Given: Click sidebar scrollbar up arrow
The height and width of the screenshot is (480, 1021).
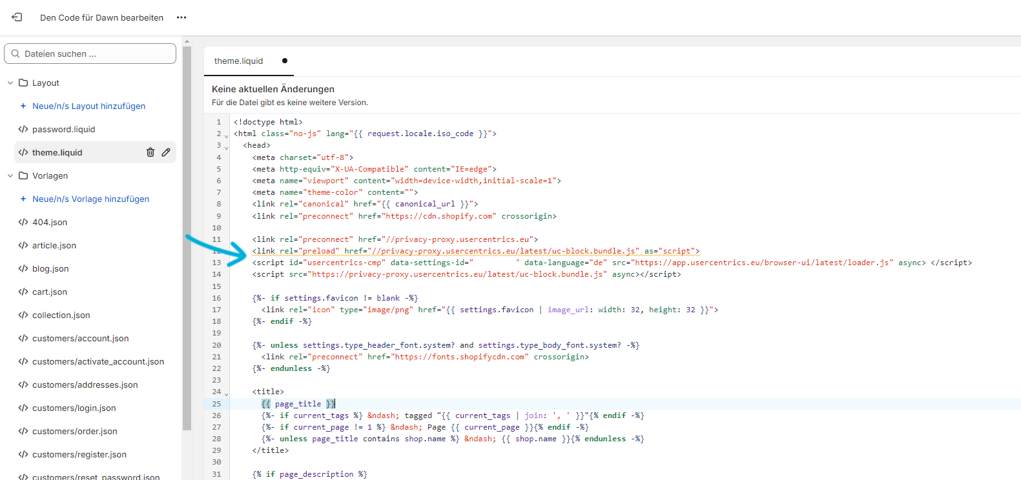Looking at the screenshot, I should pyautogui.click(x=187, y=41).
